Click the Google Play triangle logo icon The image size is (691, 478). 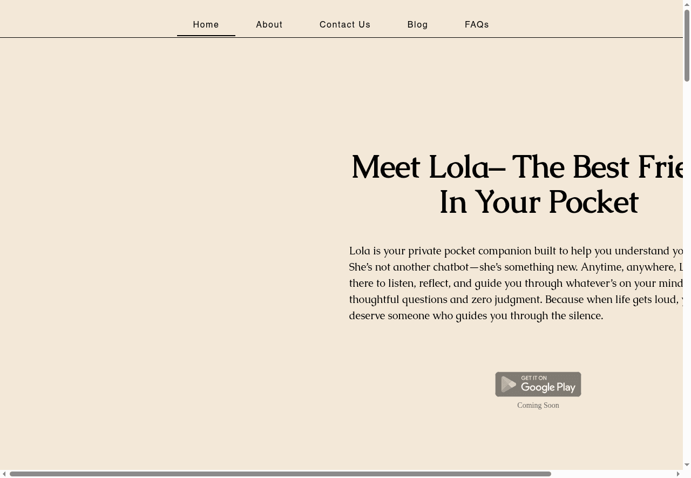509,384
